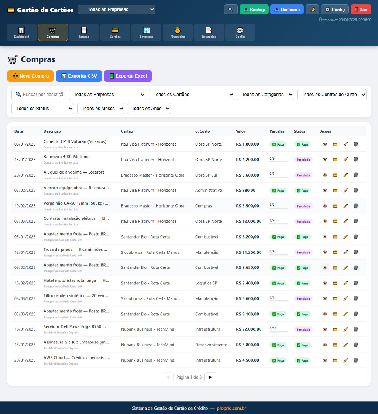
Task: Expand the Todas as Categorias filter
Action: [x=265, y=95]
